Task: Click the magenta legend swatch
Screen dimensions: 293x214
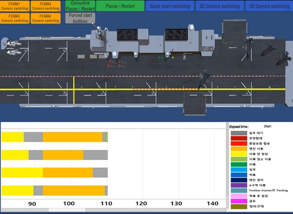Action: coord(239,201)
